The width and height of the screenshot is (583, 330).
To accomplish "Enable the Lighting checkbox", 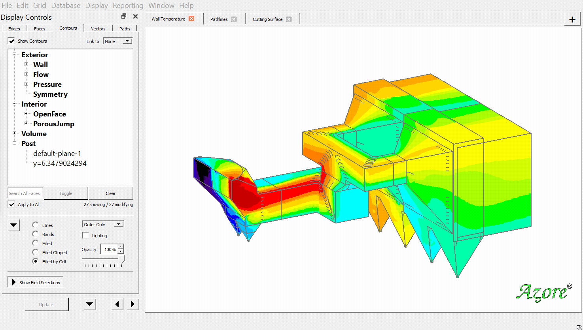I will pos(85,236).
